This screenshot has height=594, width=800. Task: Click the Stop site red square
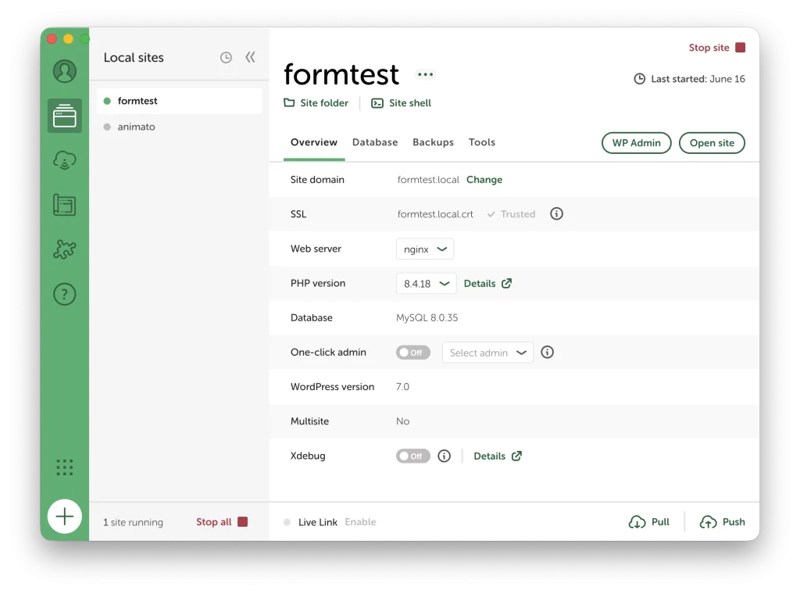[x=741, y=48]
